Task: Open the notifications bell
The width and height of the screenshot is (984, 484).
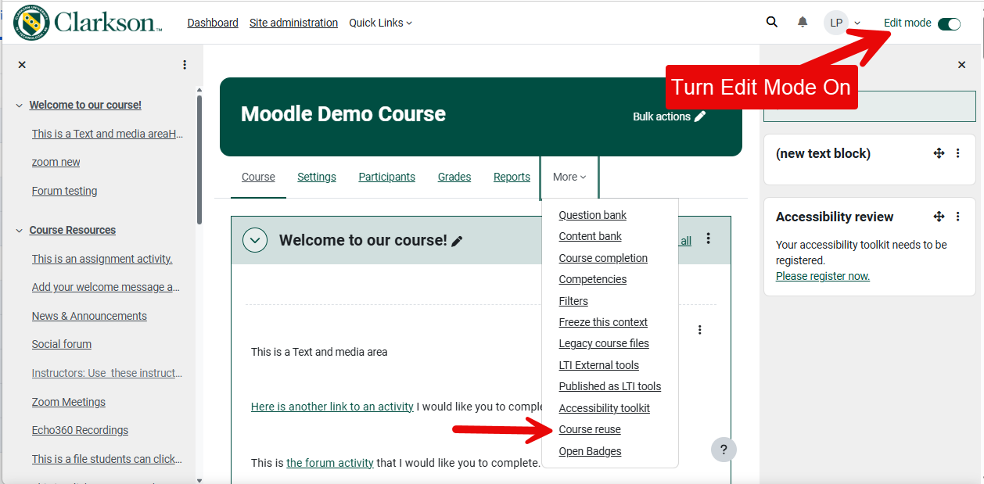Action: (x=803, y=23)
